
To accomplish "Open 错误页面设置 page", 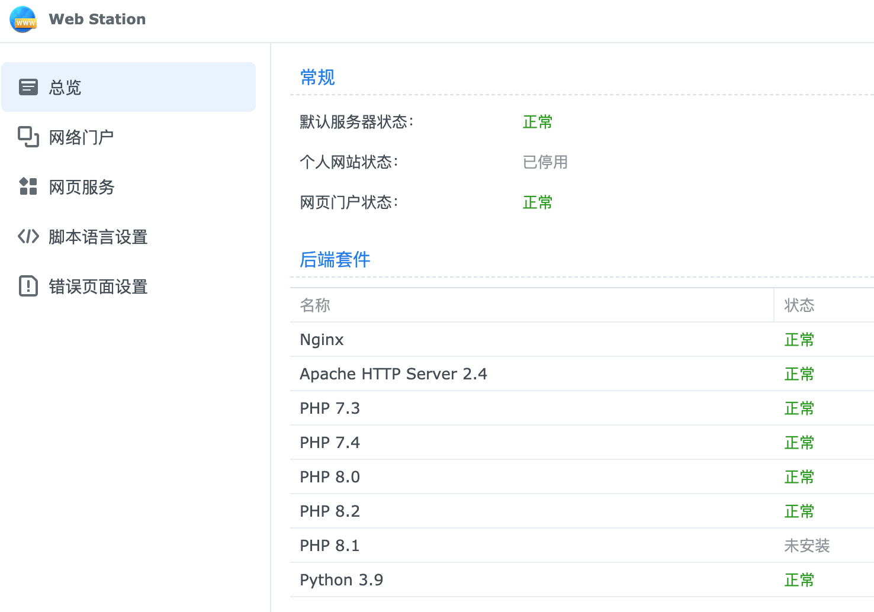I will click(x=98, y=286).
